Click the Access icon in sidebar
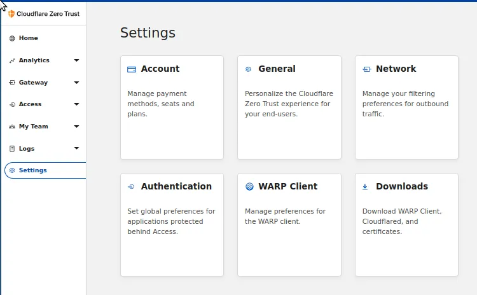Screen dimensions: 477x295 [12, 104]
